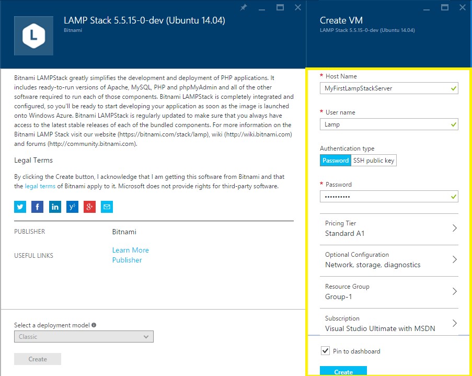Click the Twitter share icon
Image resolution: width=472 pixels, height=376 pixels.
(x=20, y=207)
